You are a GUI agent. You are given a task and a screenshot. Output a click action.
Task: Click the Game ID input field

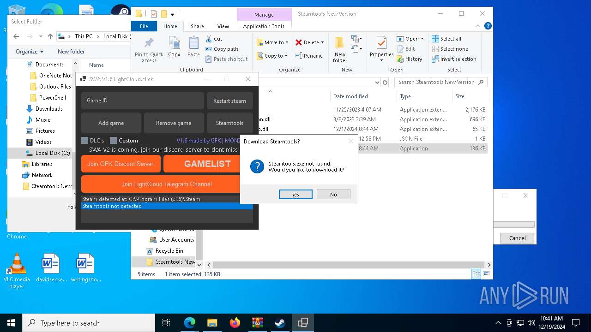143,101
